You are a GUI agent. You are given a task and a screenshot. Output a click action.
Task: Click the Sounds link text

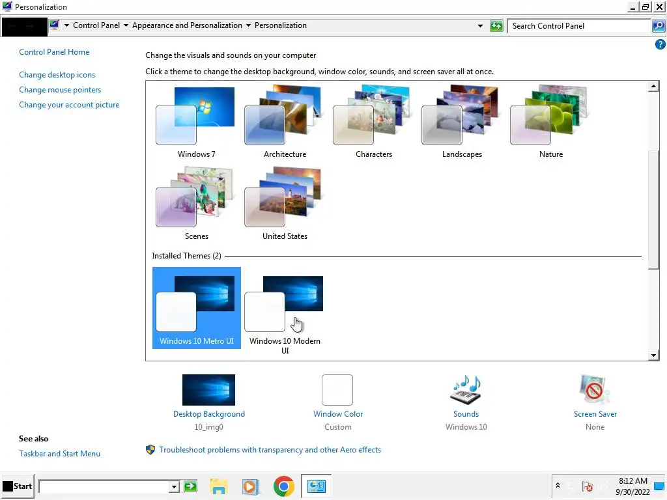pos(466,414)
